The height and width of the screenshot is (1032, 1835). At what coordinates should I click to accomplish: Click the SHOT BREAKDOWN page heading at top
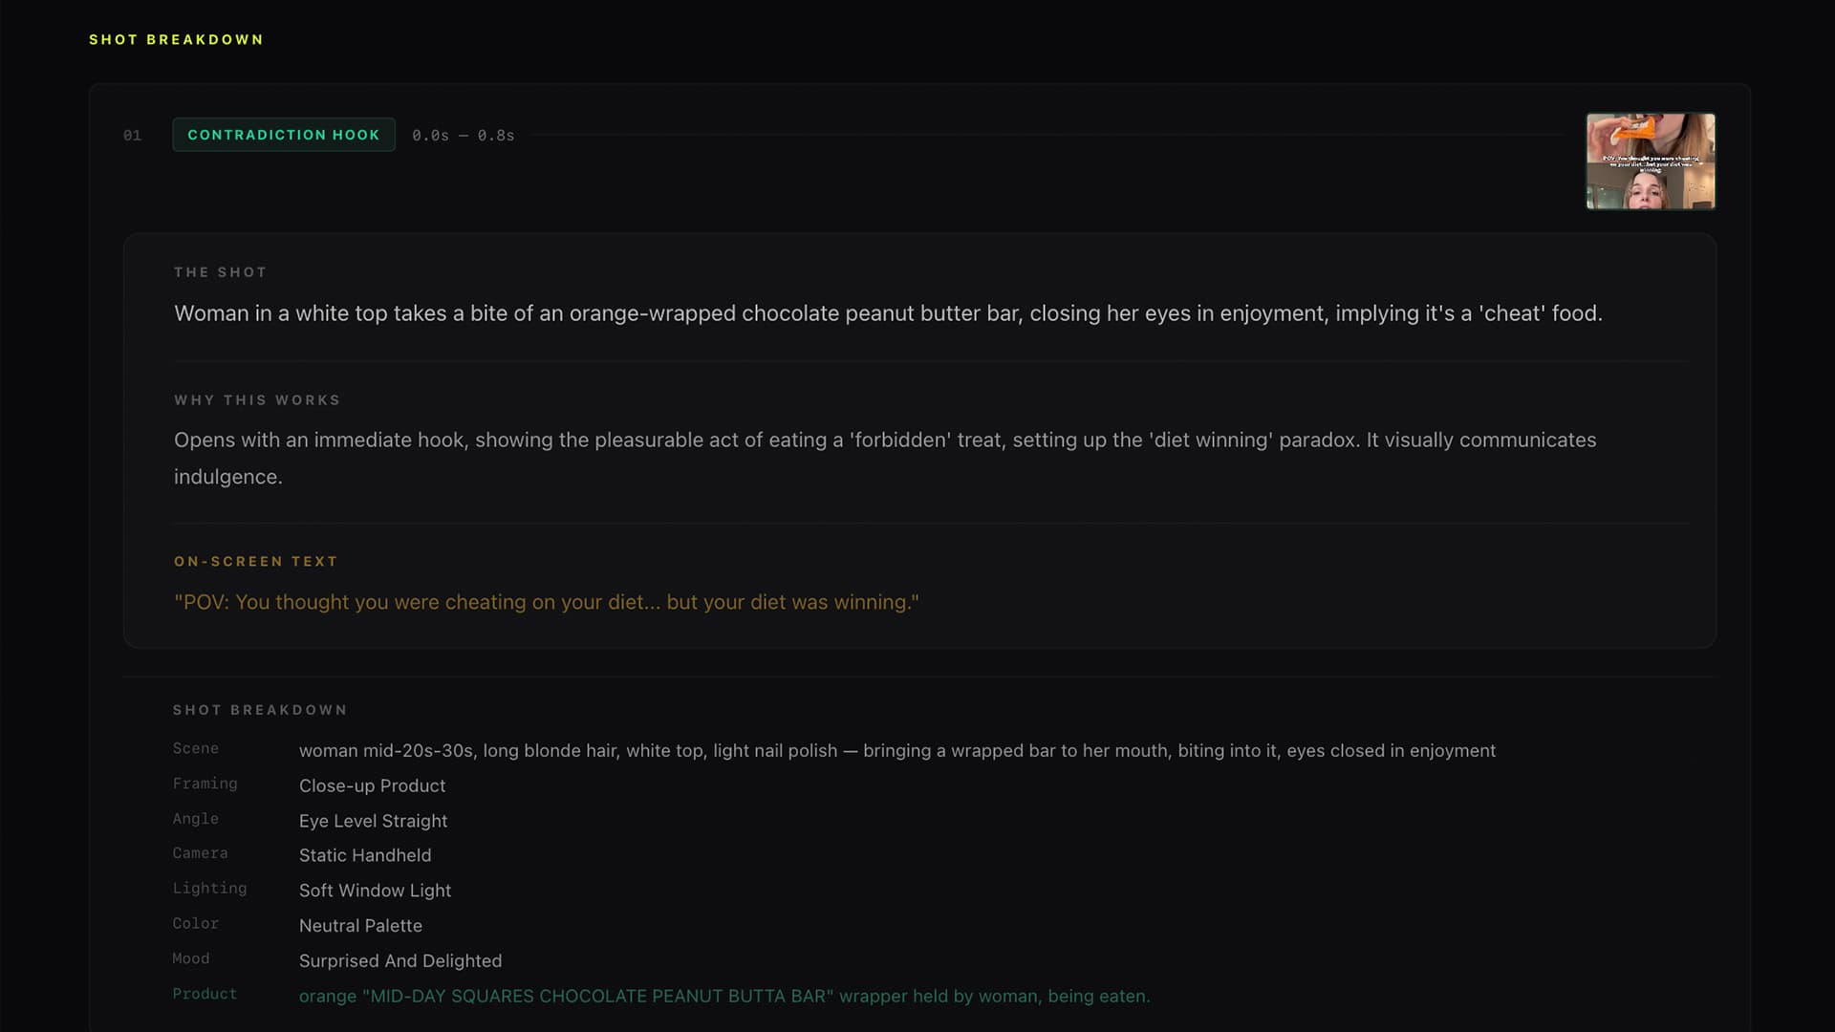tap(176, 39)
